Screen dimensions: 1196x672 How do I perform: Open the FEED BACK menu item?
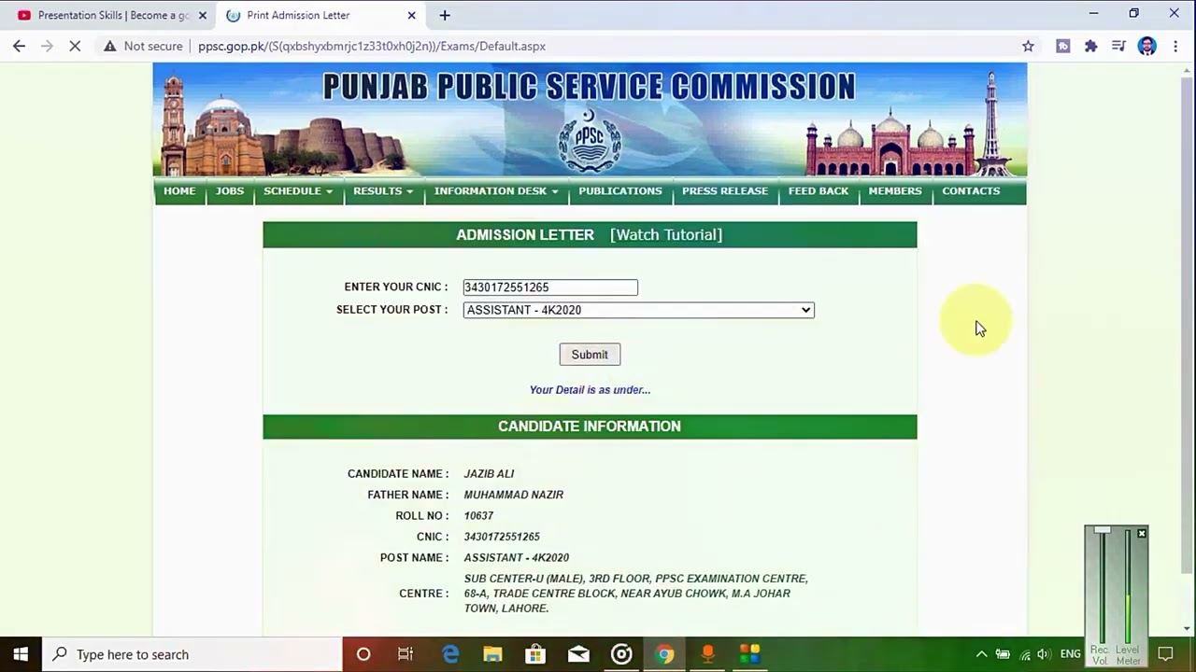coord(819,190)
